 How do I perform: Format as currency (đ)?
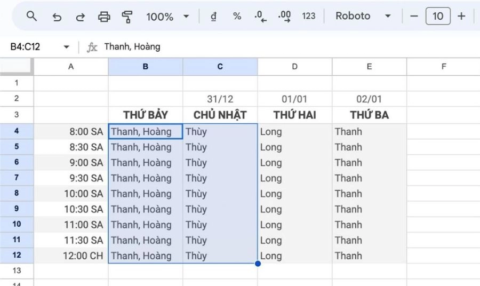(214, 16)
